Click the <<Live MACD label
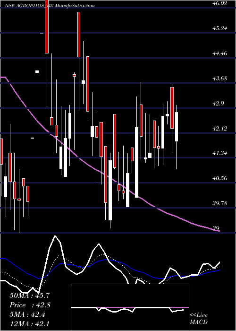Image resolution: width=236 pixels, height=331 pixels. [x=199, y=319]
